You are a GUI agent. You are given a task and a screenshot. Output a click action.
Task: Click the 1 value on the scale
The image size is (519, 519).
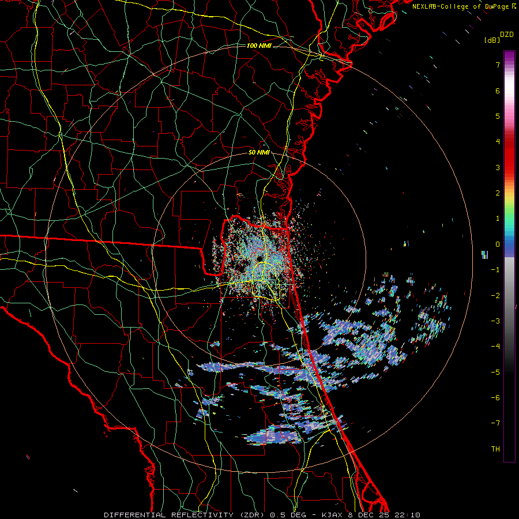[498, 219]
